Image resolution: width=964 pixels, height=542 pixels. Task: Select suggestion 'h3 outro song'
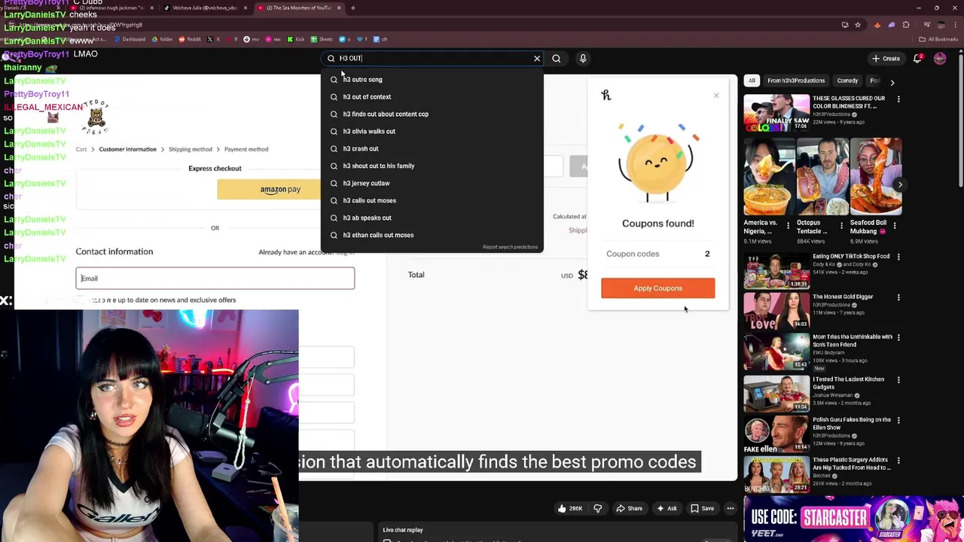tap(432, 79)
